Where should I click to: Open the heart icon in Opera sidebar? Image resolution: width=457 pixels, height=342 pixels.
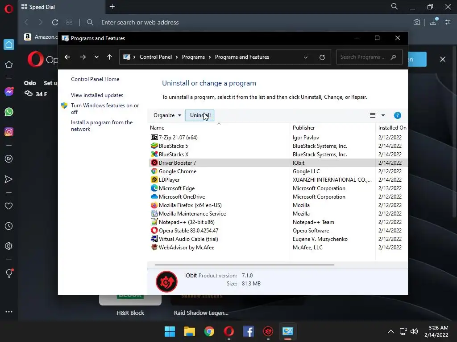coord(9,206)
